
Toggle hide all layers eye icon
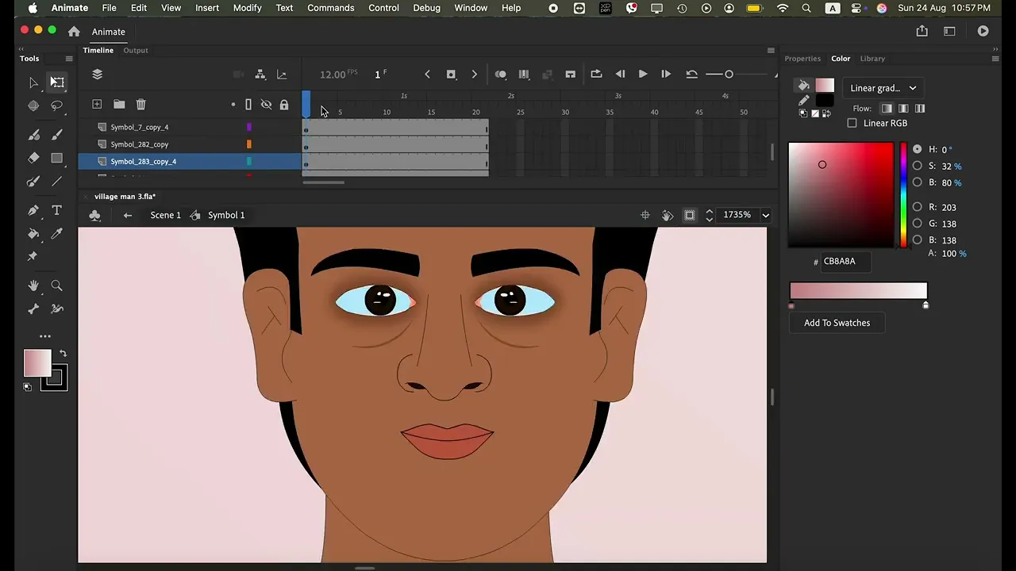click(x=266, y=105)
